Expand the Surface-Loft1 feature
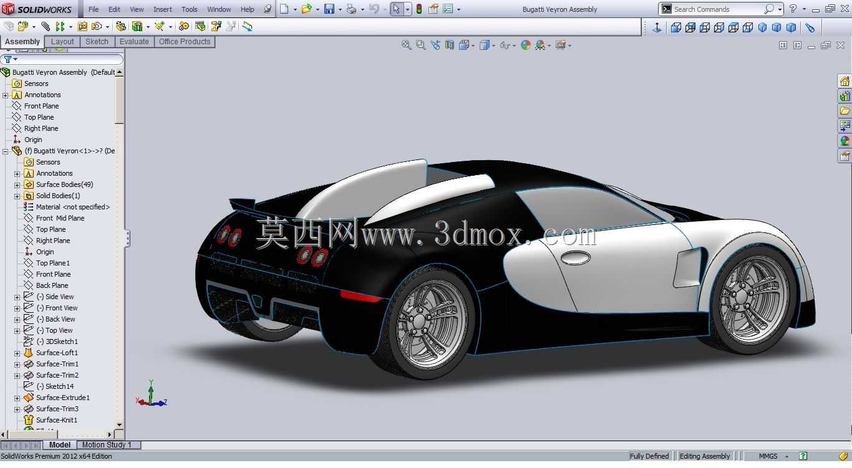The image size is (852, 468). (x=17, y=353)
